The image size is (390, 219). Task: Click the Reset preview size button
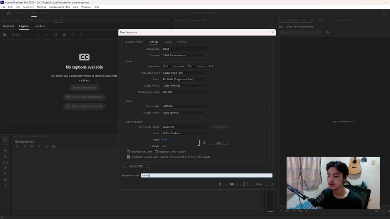click(x=219, y=143)
